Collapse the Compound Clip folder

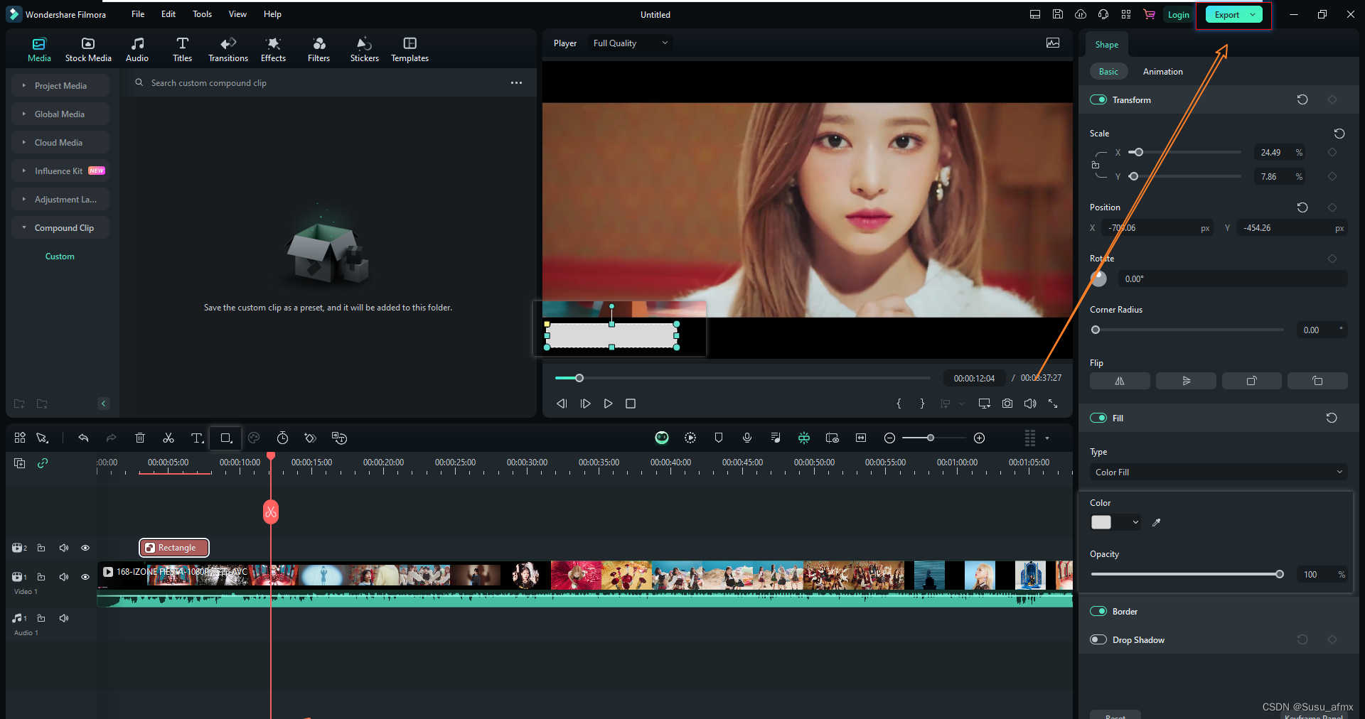[24, 228]
